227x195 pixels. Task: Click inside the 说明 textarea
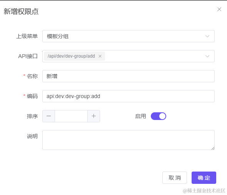[x=129, y=140]
